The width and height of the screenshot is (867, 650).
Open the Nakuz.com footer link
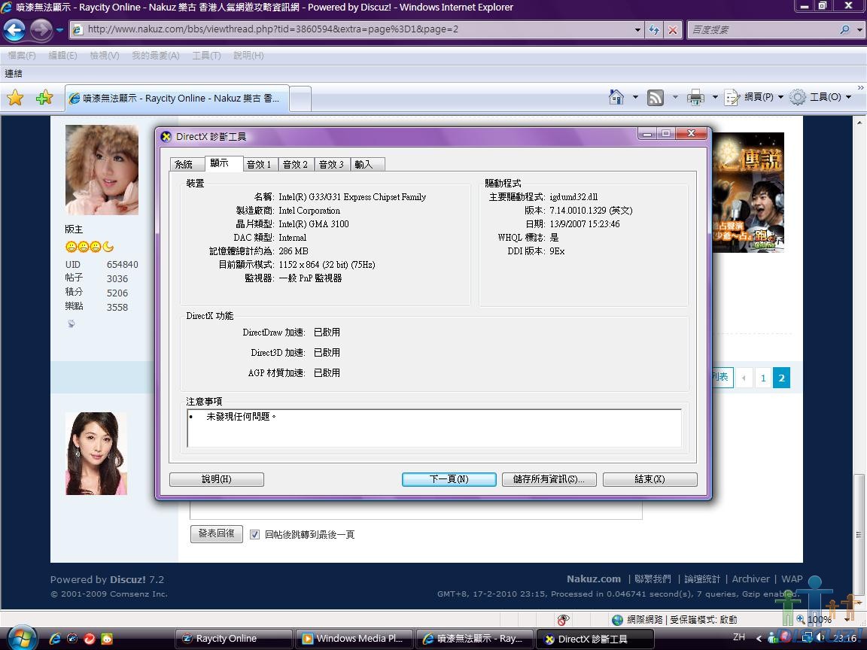(x=593, y=579)
